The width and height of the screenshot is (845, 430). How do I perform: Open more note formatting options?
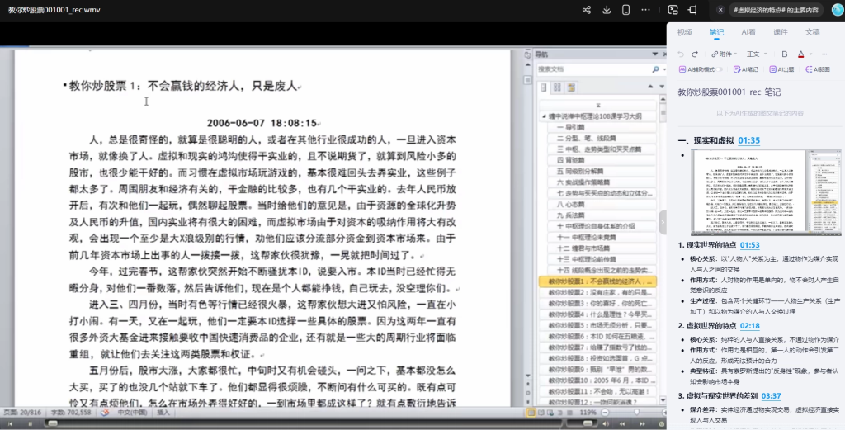click(x=824, y=54)
